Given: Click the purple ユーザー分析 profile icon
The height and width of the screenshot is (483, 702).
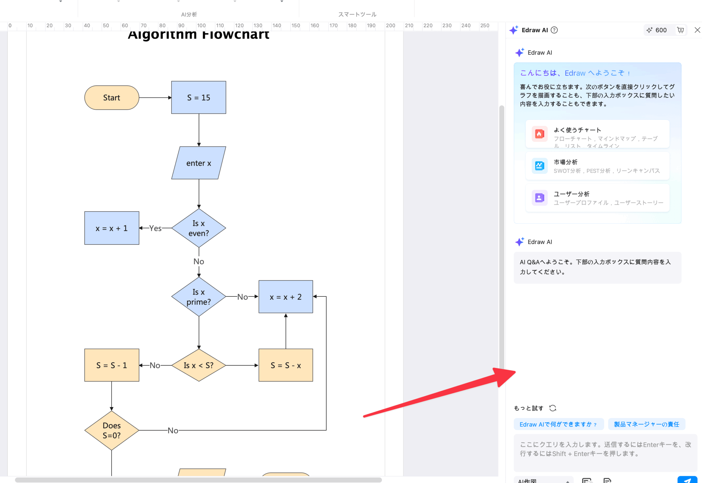Looking at the screenshot, I should (x=539, y=198).
